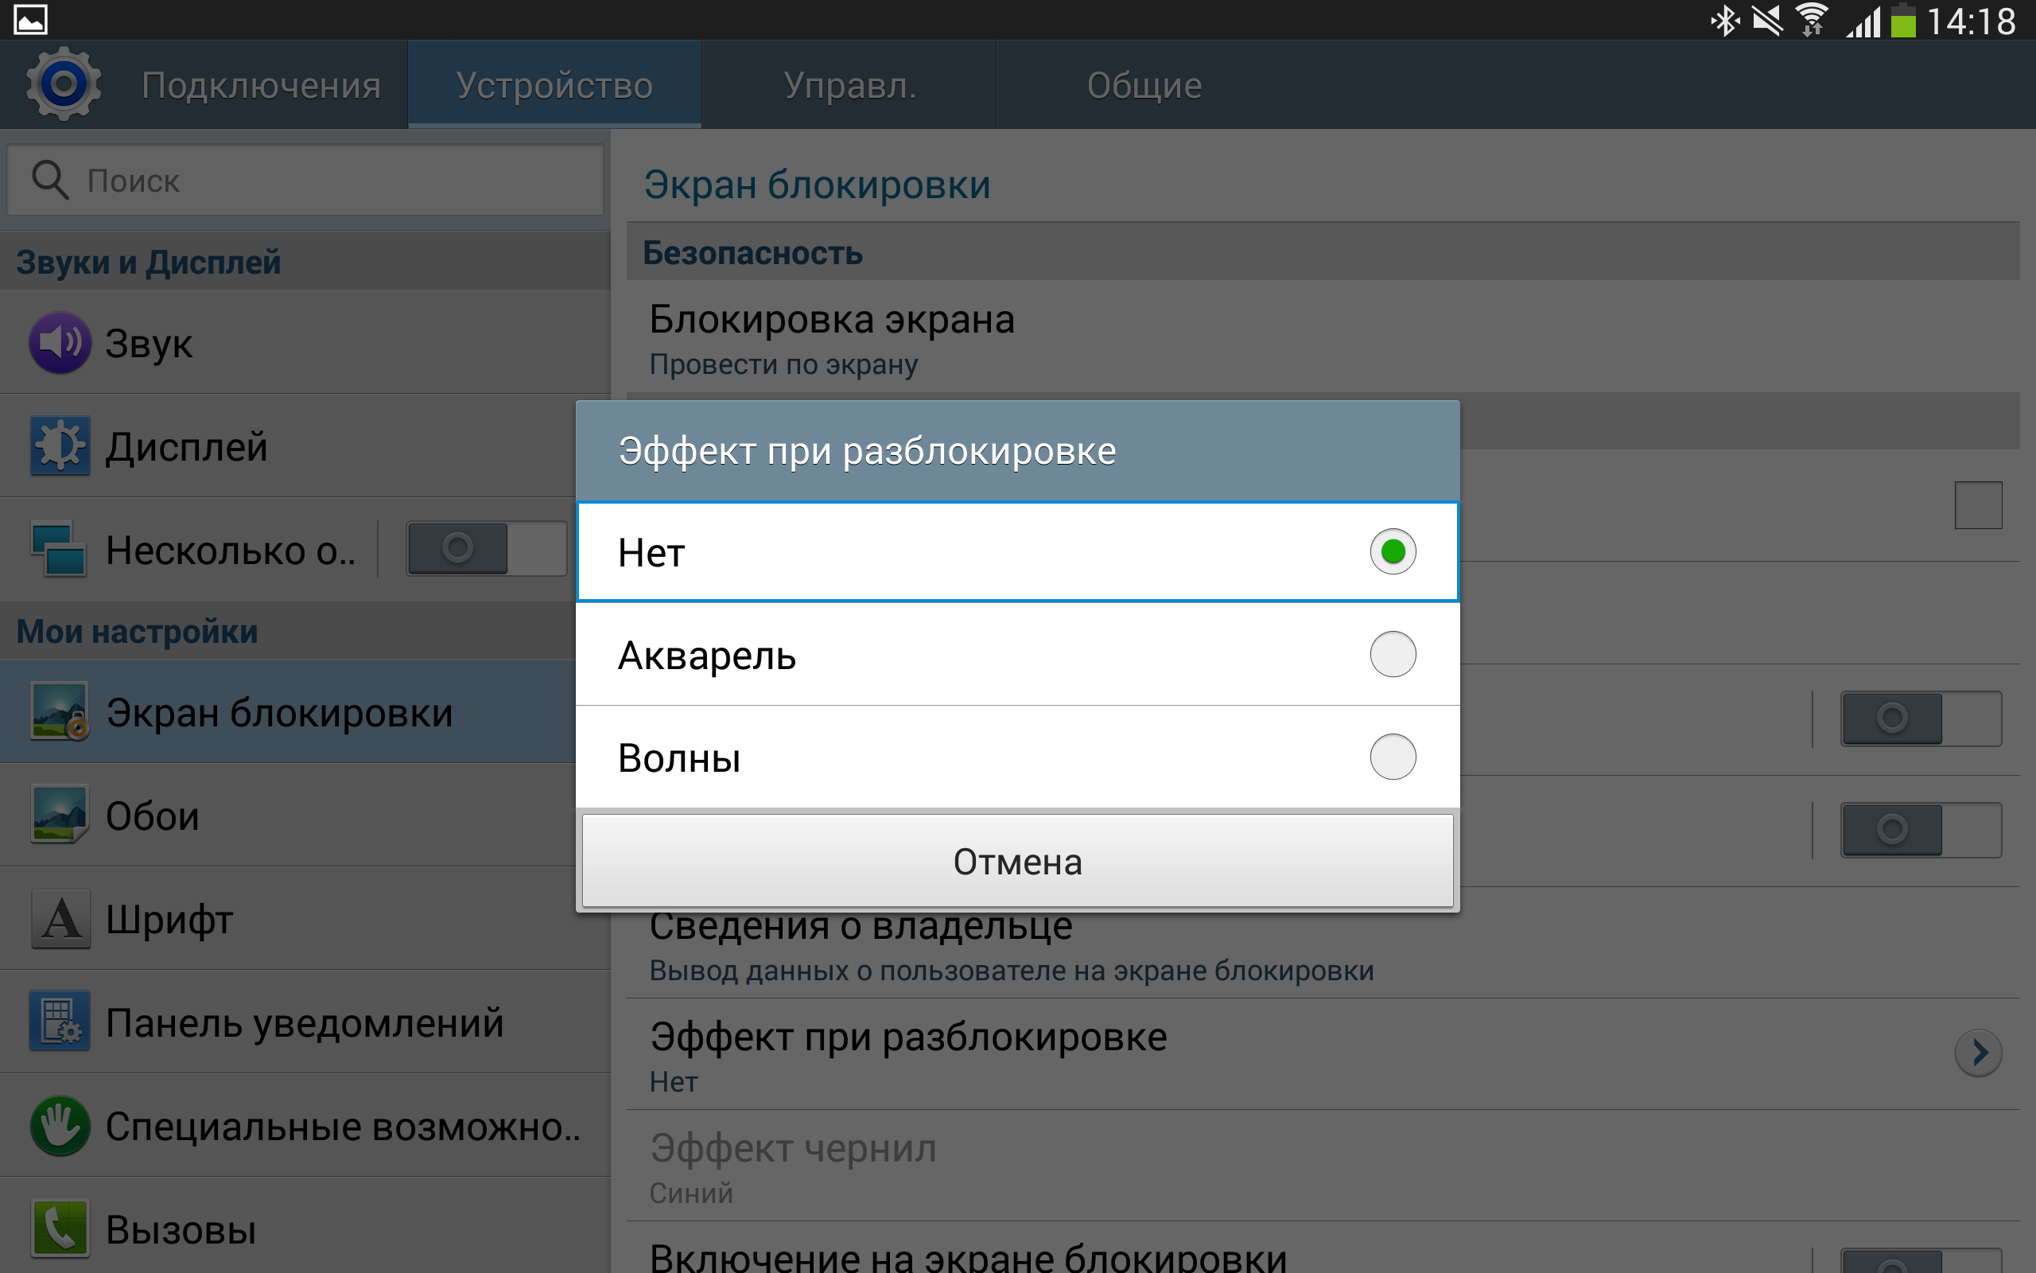This screenshot has height=1273, width=2036.
Task: Tap the Notification panel icon
Action: tap(60, 1022)
